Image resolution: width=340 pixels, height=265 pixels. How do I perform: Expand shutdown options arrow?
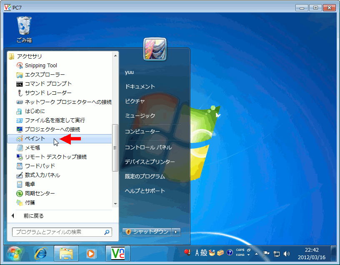pos(176,232)
